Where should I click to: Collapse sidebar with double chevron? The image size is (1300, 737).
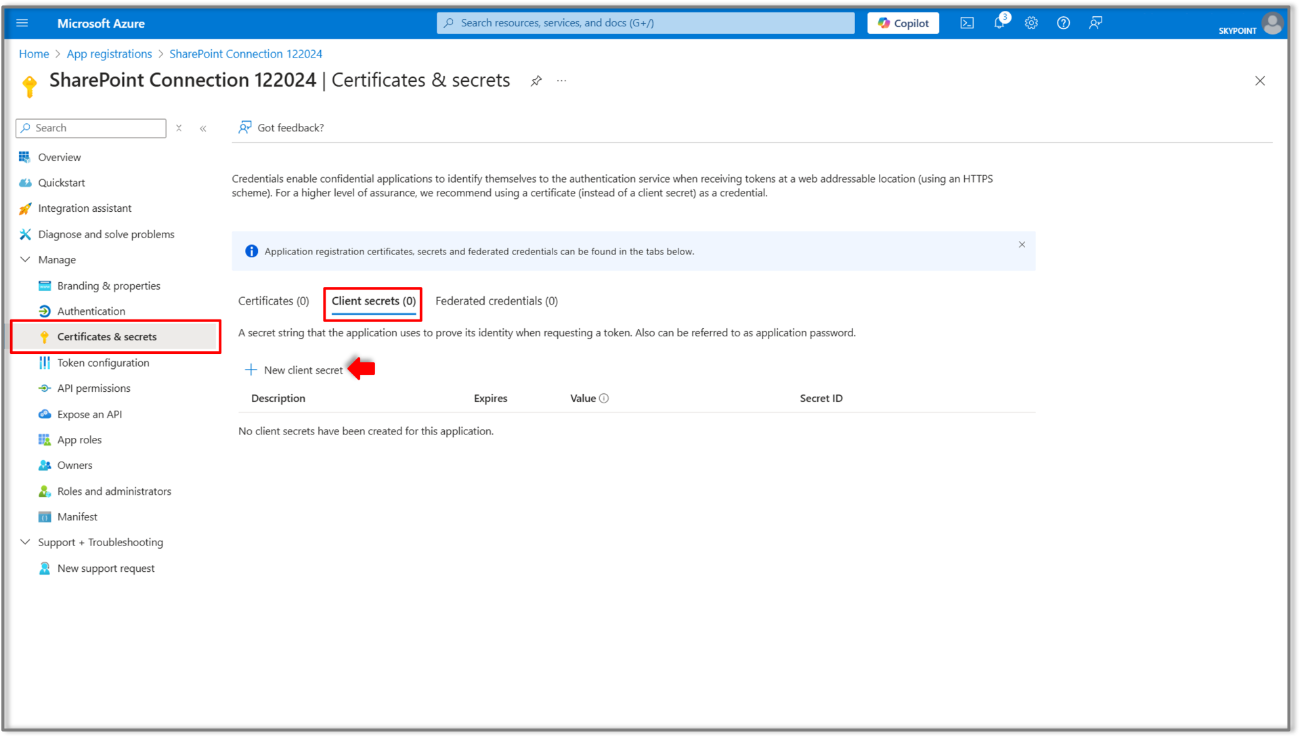coord(203,129)
